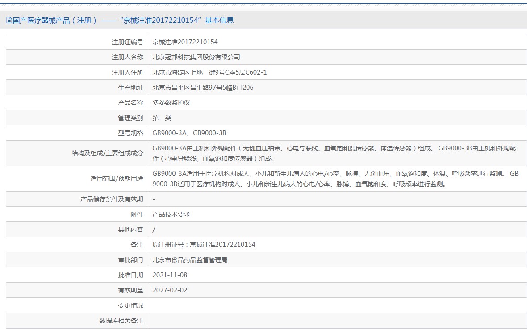Select registration number 京械注准20172210154 in first row
Viewport: 527px width, 330px height.
tap(185, 42)
